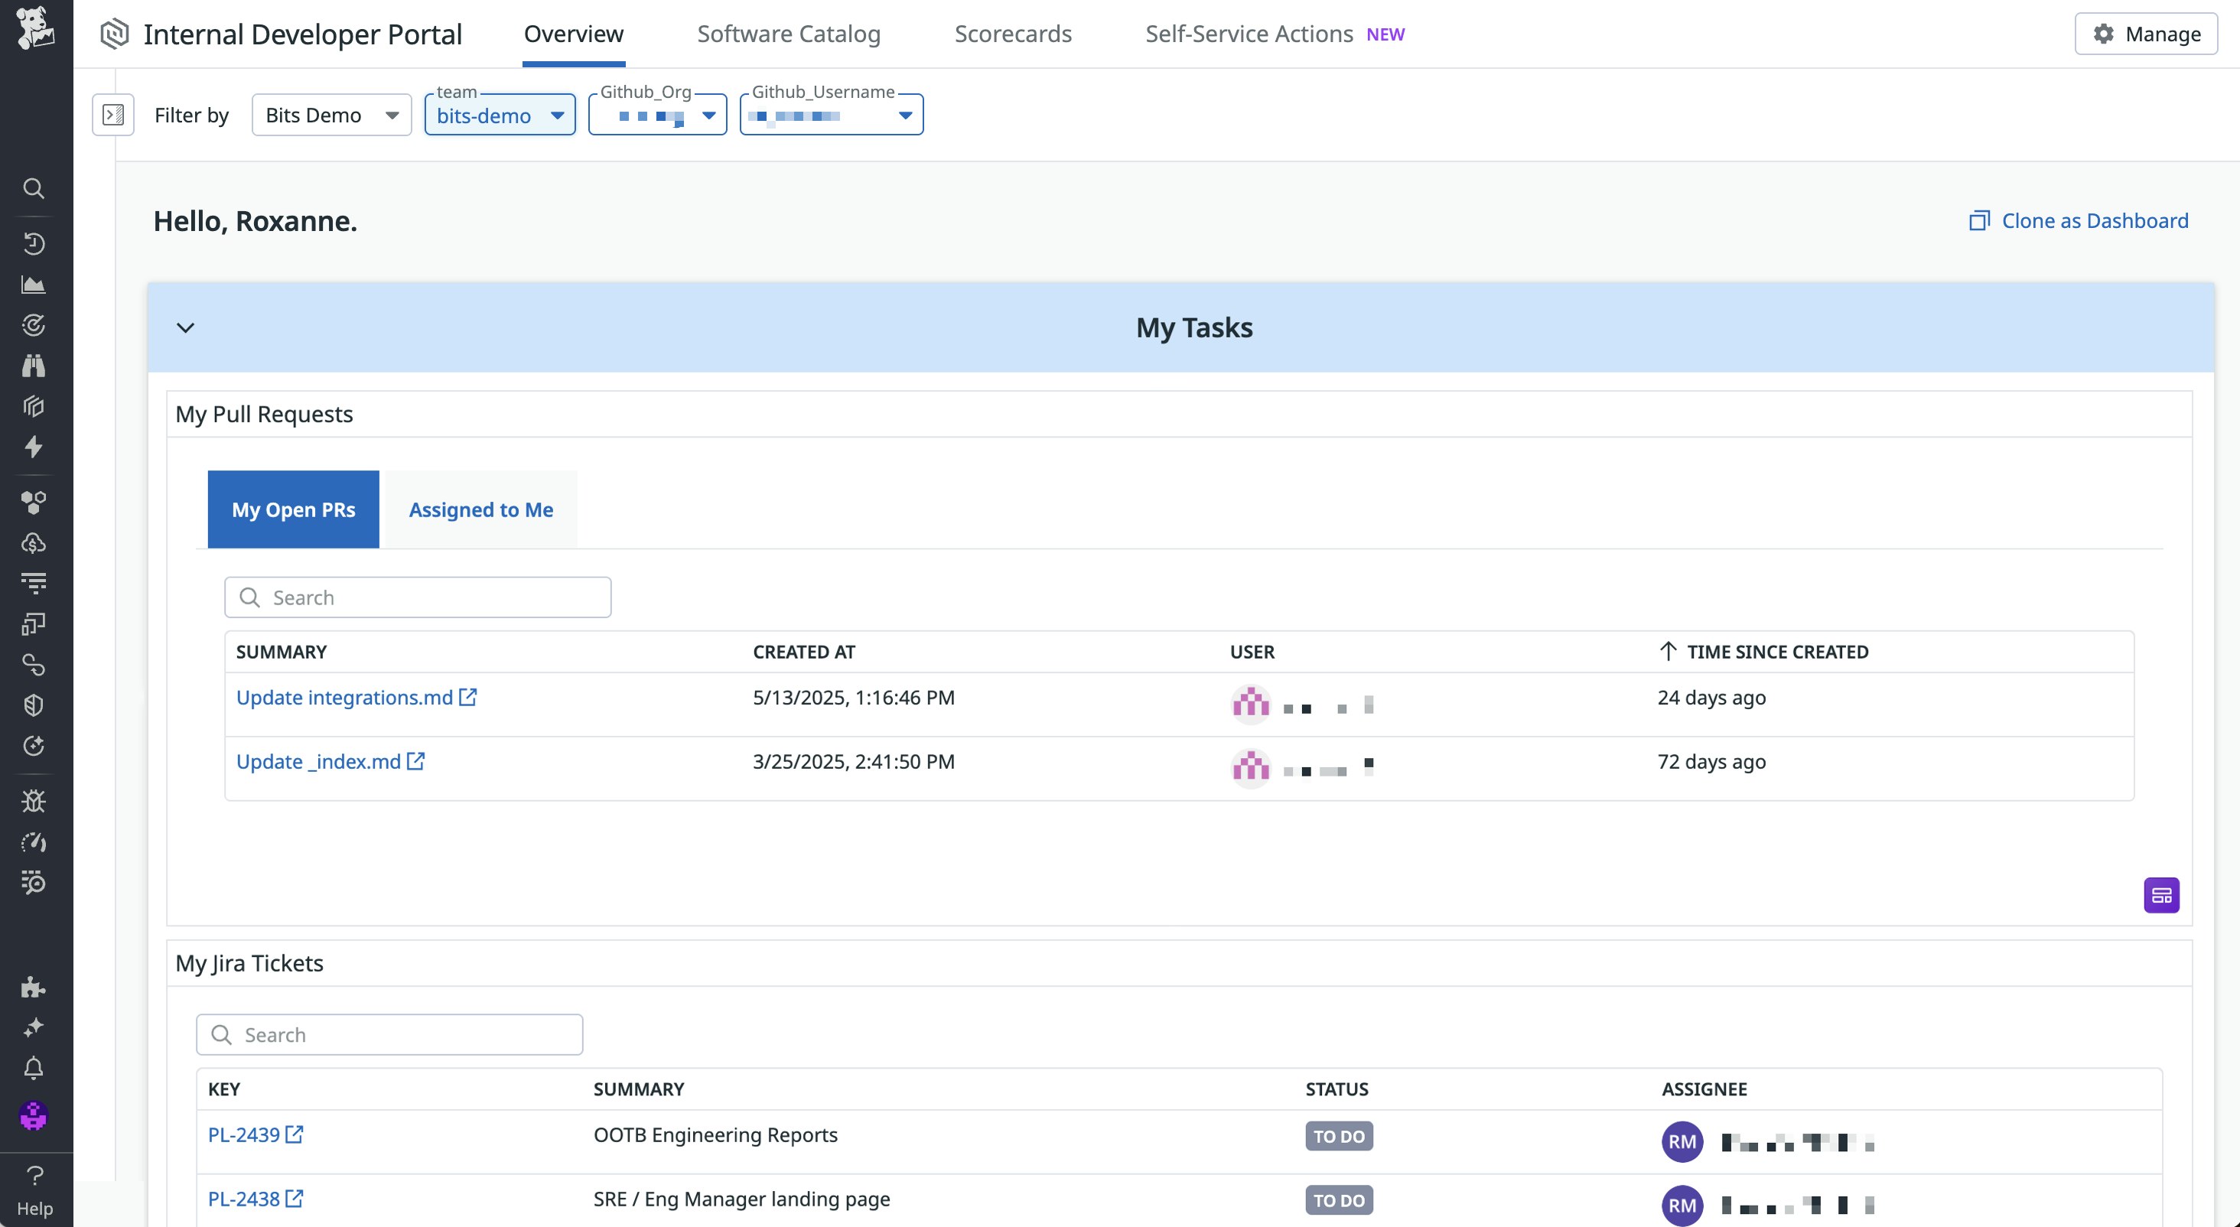
Task: Toggle the filter side panel icon
Action: coord(113,115)
